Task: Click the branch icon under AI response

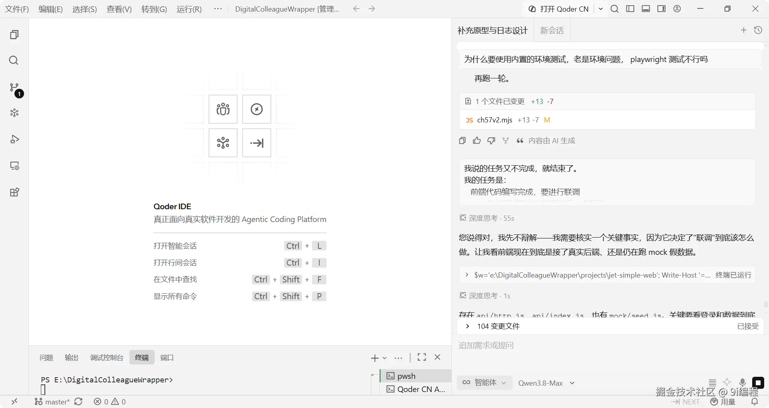Action: (x=505, y=140)
